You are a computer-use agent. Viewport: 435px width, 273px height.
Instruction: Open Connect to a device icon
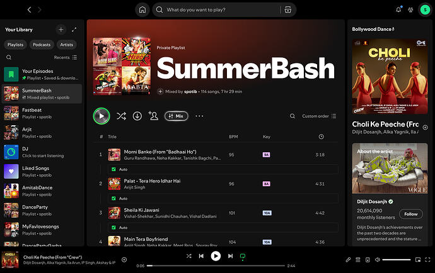tap(368, 260)
